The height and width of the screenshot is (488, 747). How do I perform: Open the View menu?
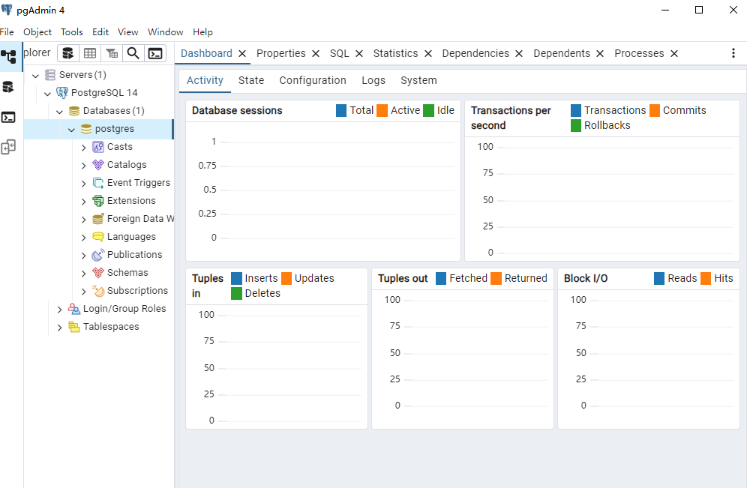127,32
